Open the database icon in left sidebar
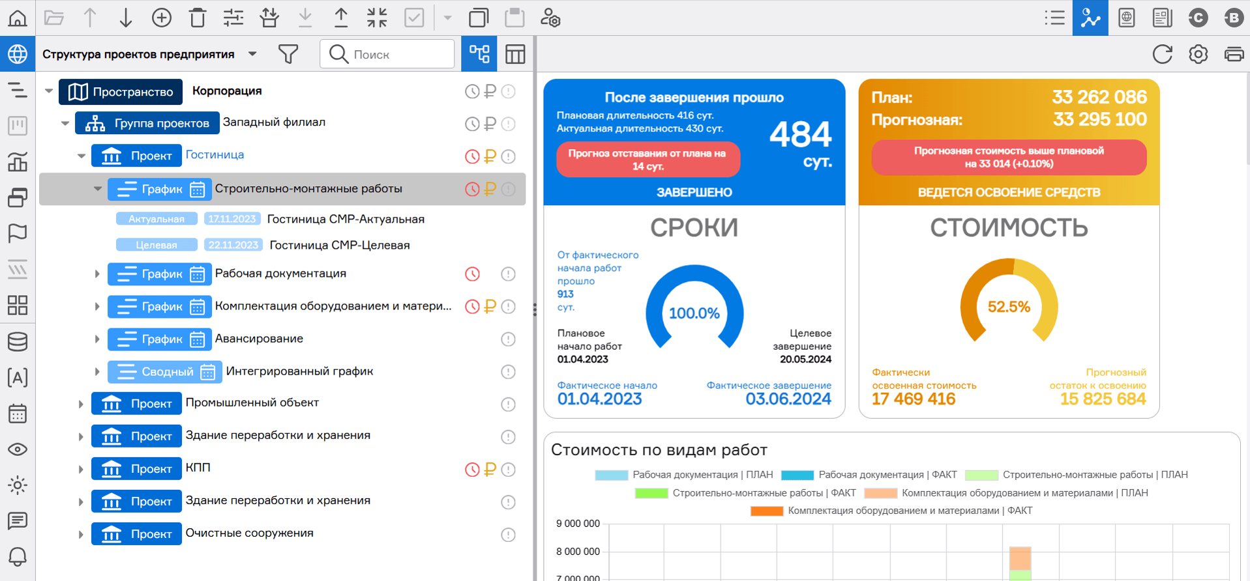 click(18, 341)
